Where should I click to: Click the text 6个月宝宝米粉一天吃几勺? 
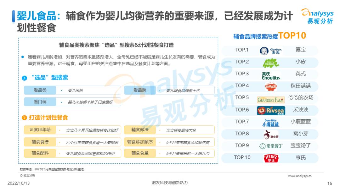click(188, 154)
